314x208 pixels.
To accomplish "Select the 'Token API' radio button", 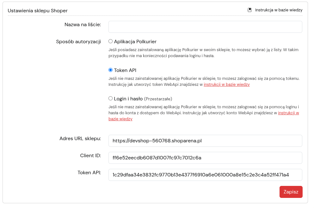I will [x=111, y=70].
